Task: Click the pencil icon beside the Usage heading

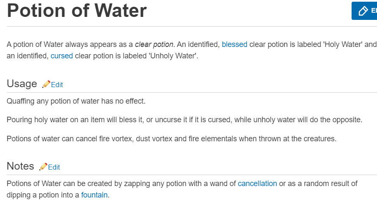Action: 46,84
